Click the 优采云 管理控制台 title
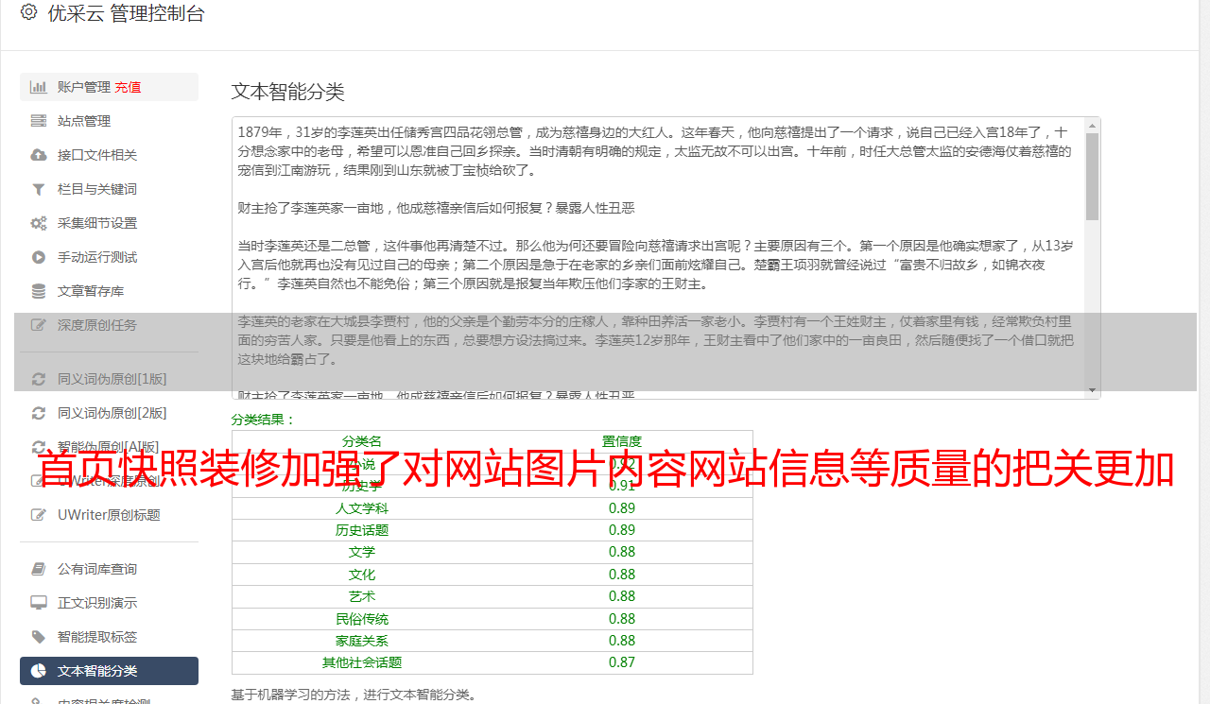 point(127,13)
